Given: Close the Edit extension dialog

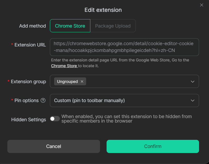Looking at the screenshot, I should point(202,5).
